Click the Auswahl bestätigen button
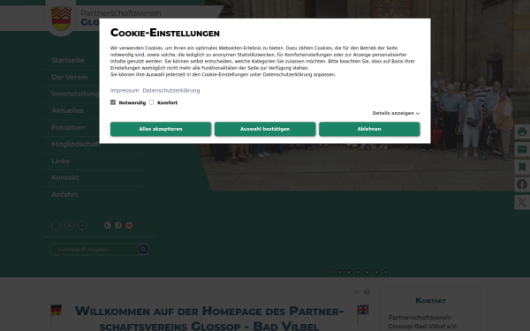530x331 pixels. 265,129
